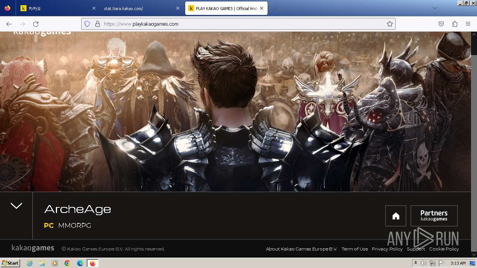Viewport: 477px width, 268px height.
Task: Launch Edge from the taskbar
Action: click(80, 263)
